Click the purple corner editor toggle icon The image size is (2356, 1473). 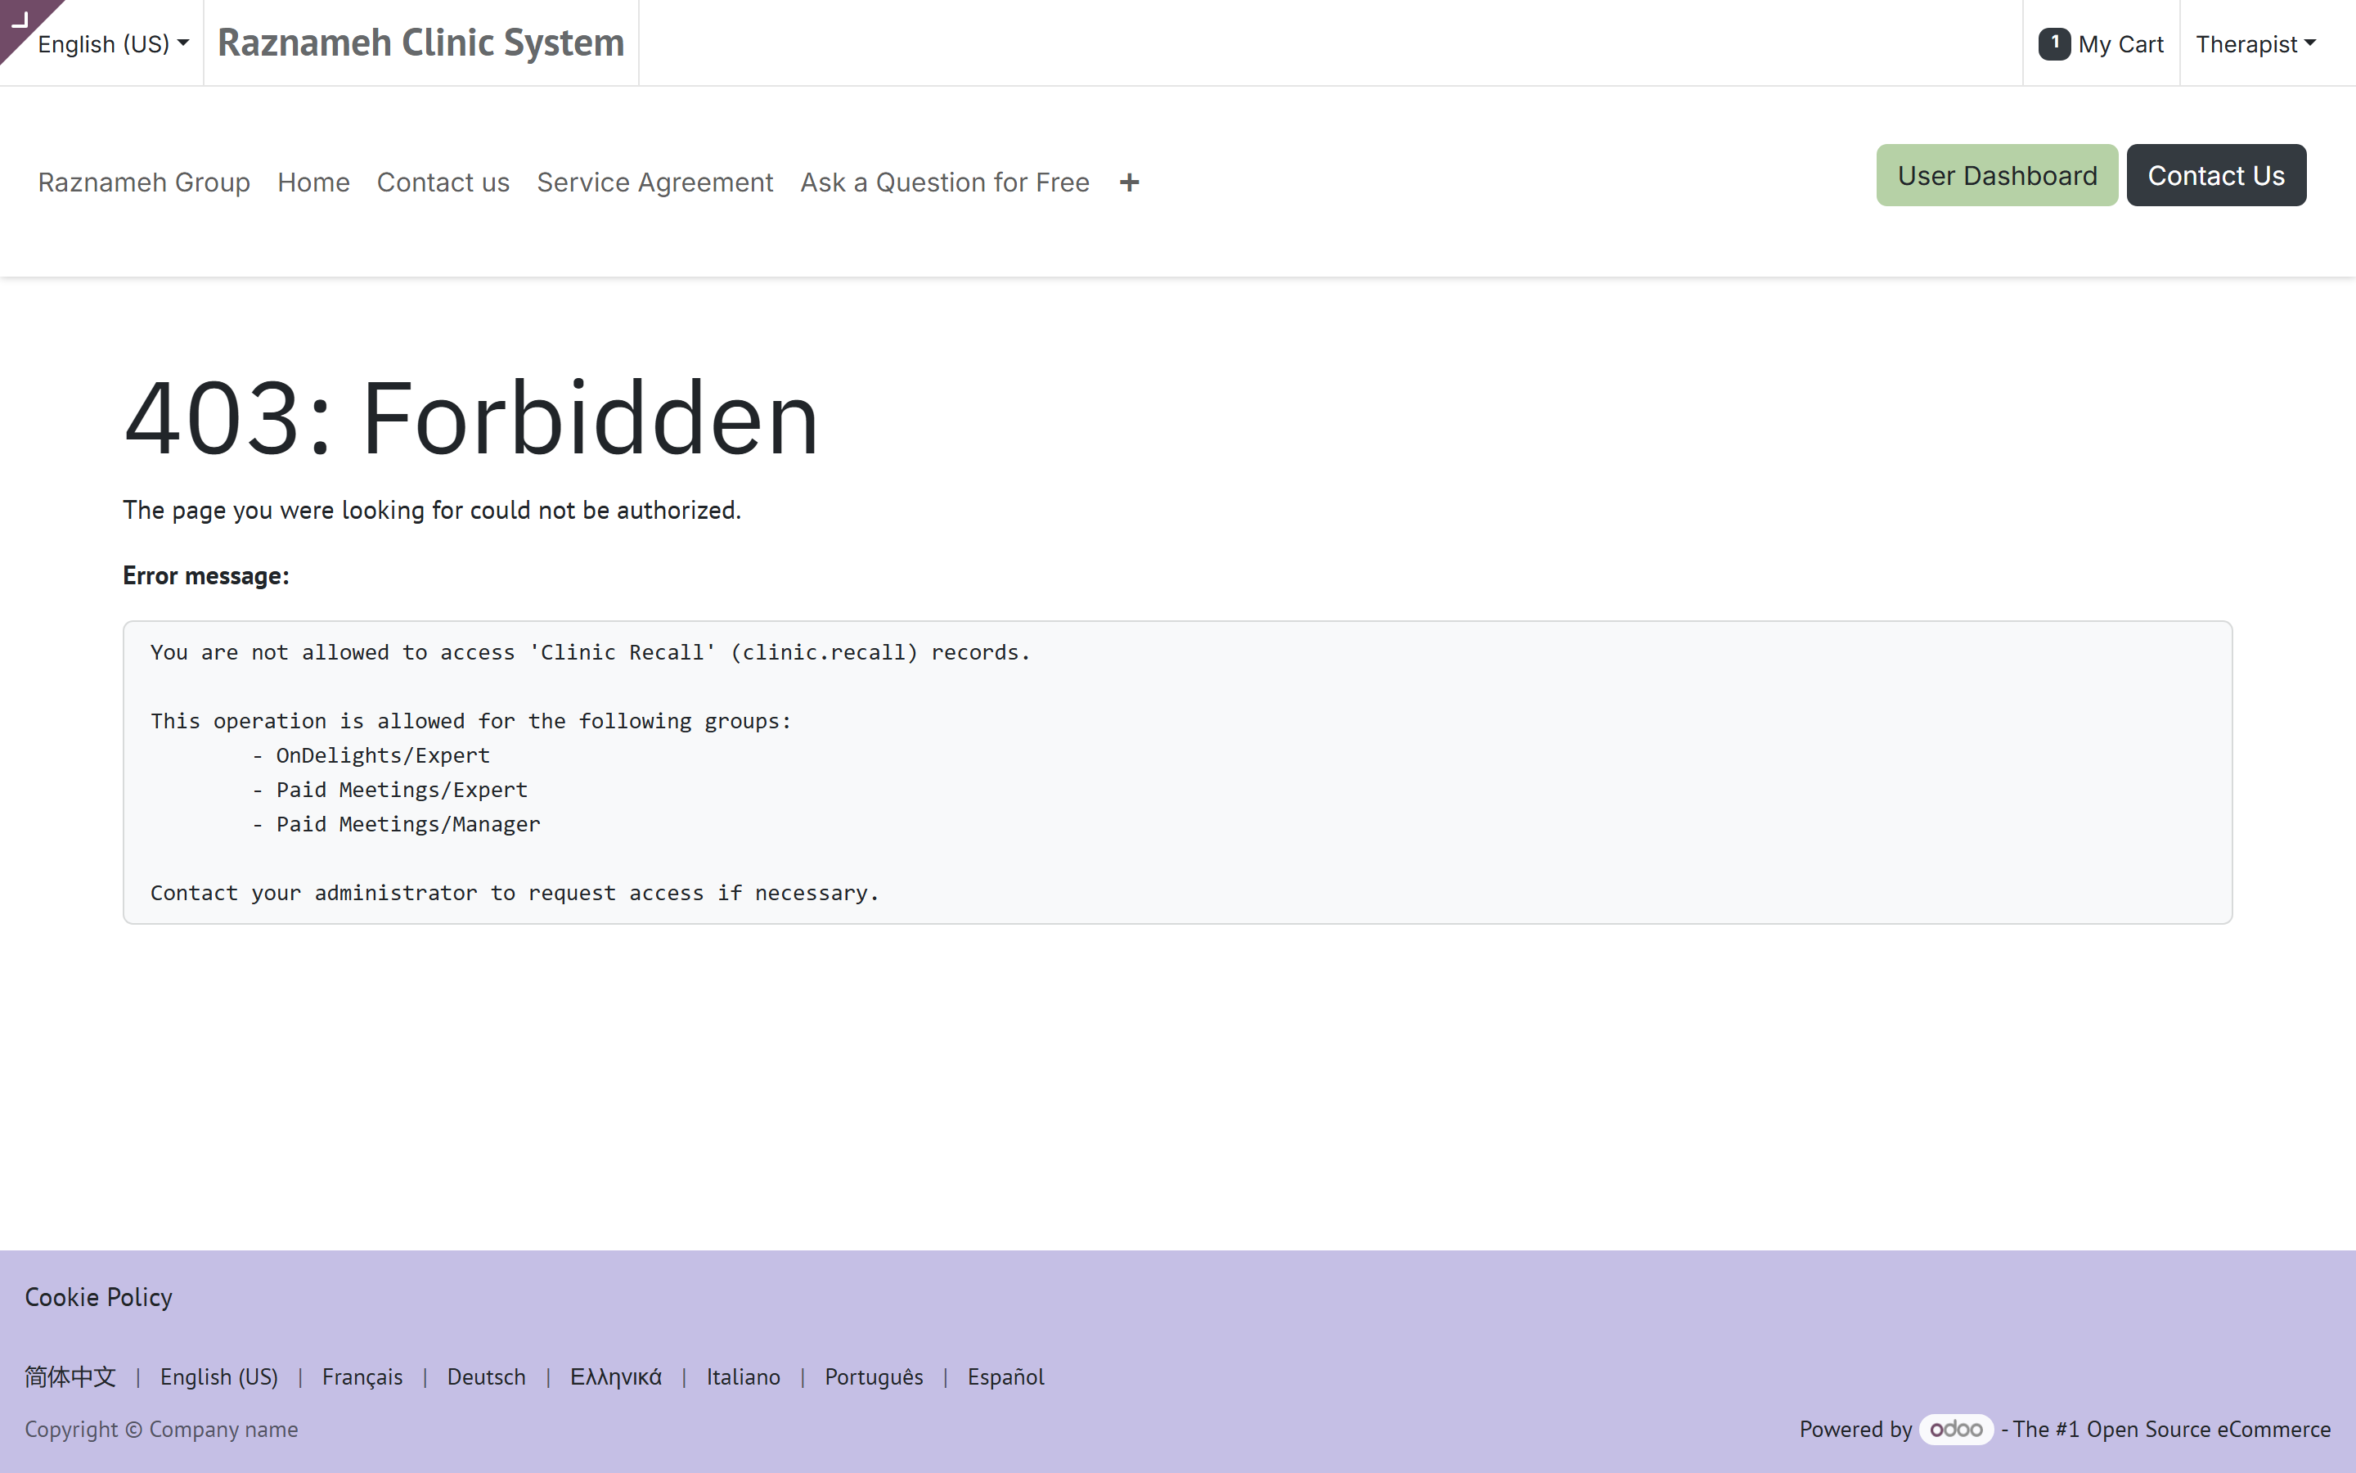click(20, 20)
